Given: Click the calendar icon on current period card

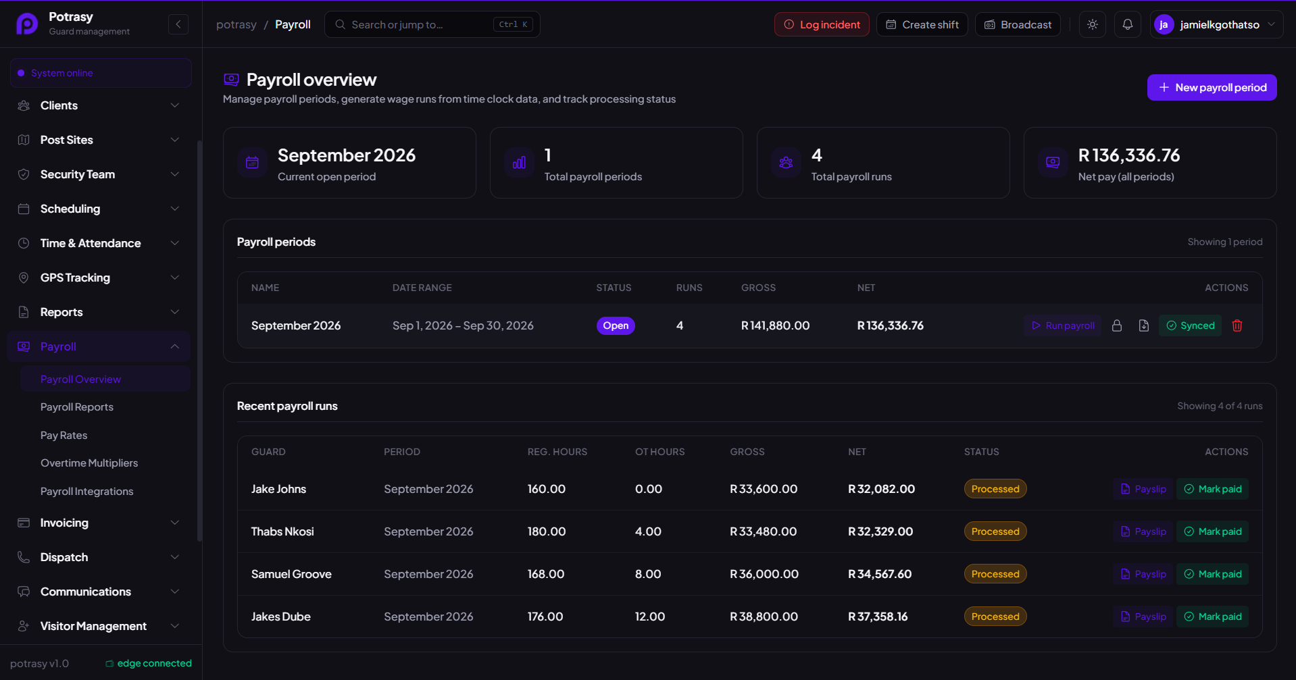Looking at the screenshot, I should 252,163.
